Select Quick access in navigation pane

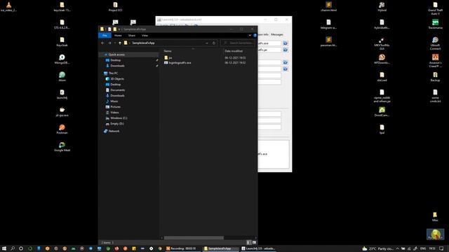pyautogui.click(x=116, y=55)
